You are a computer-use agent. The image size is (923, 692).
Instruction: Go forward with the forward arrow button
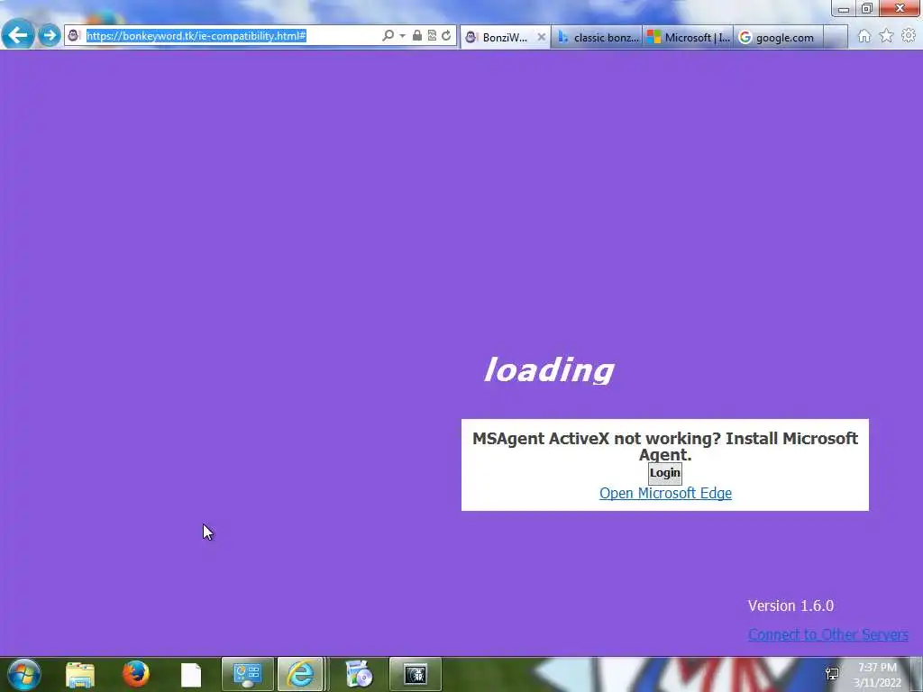50,35
